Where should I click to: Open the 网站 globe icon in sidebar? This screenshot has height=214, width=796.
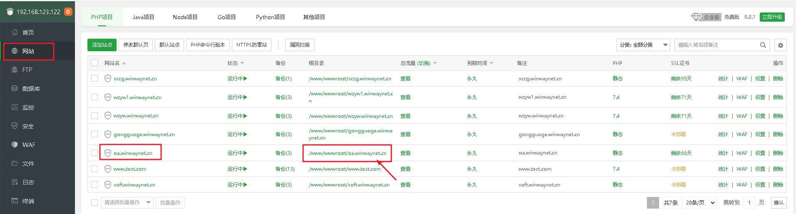pyautogui.click(x=15, y=51)
